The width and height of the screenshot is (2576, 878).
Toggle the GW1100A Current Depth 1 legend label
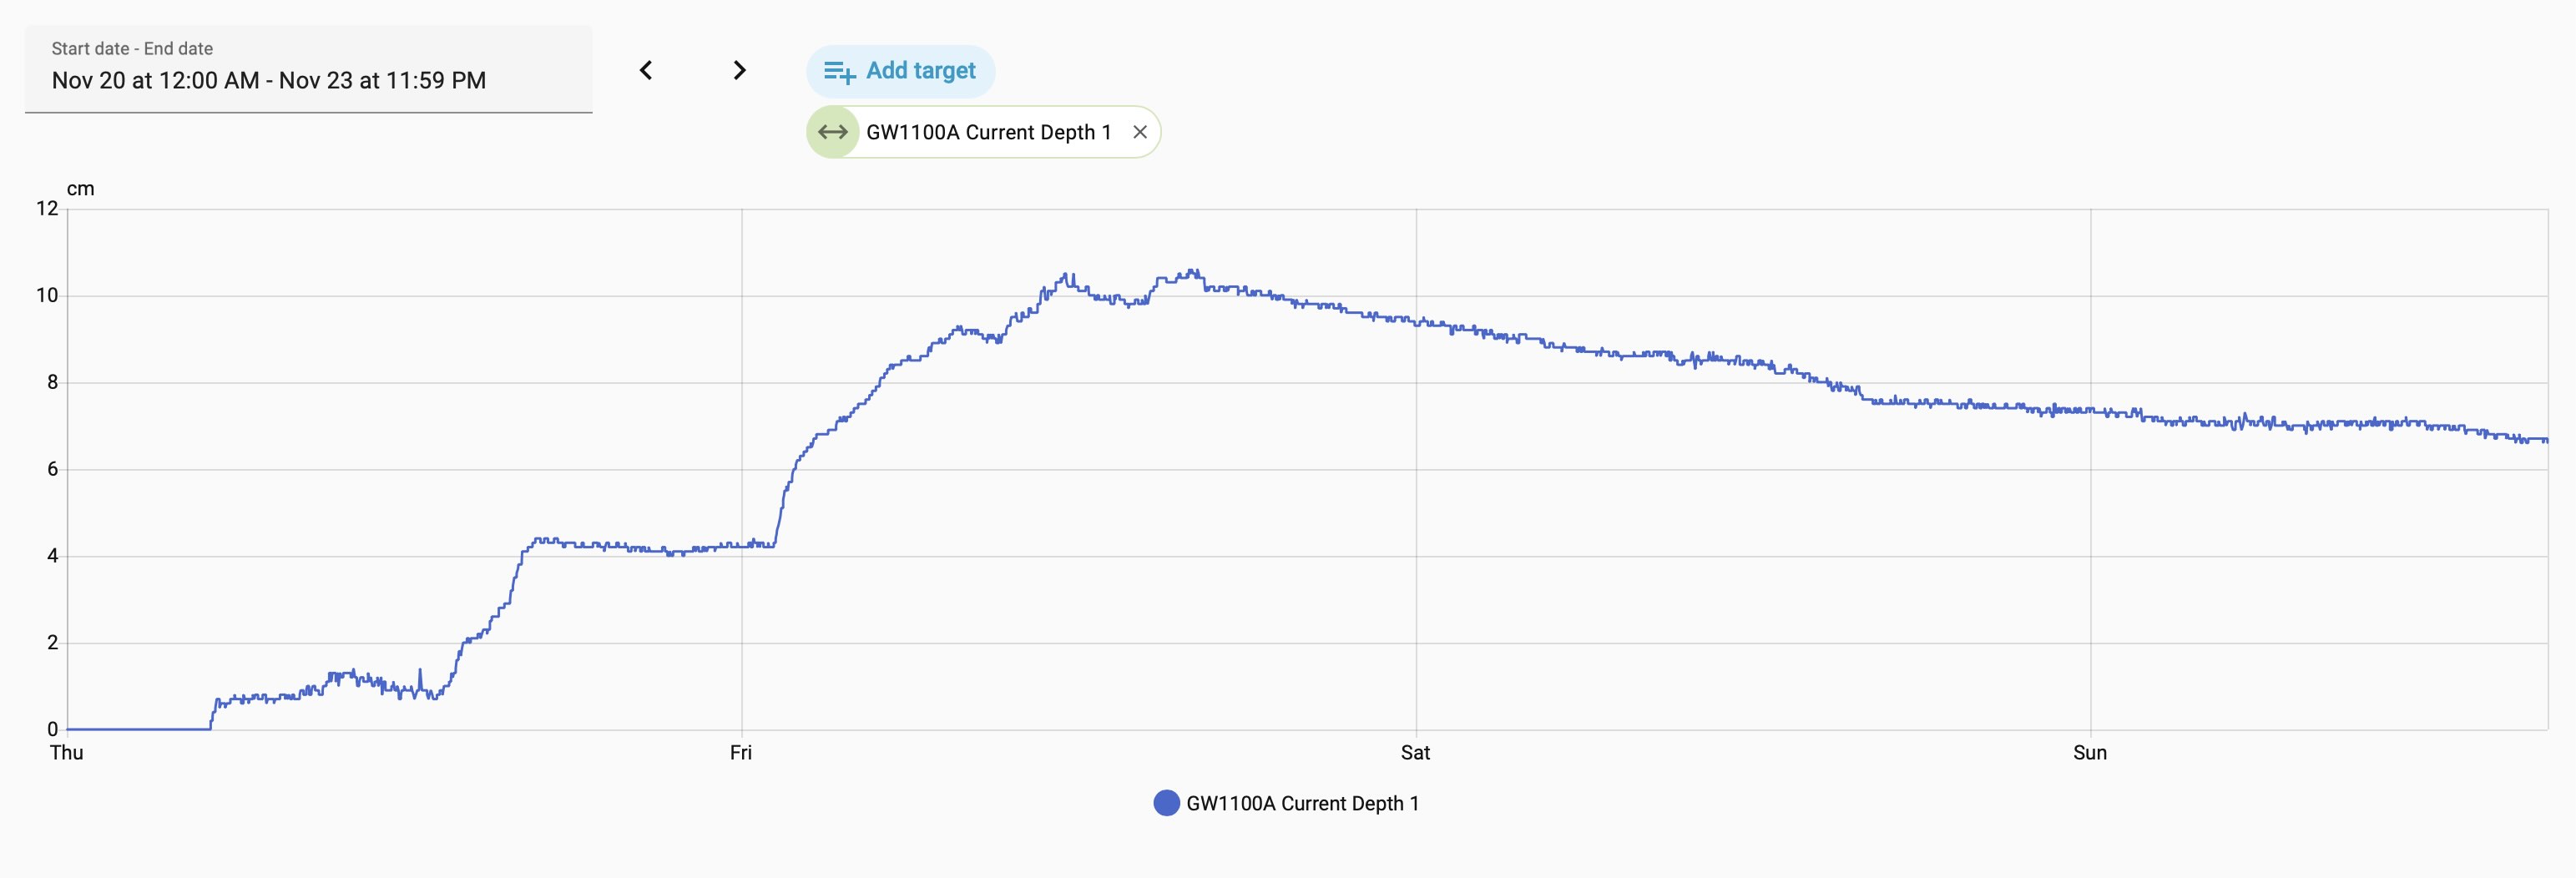coord(1302,803)
